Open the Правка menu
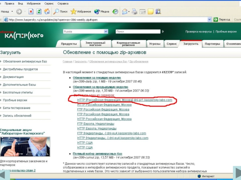 (x=9, y=4)
